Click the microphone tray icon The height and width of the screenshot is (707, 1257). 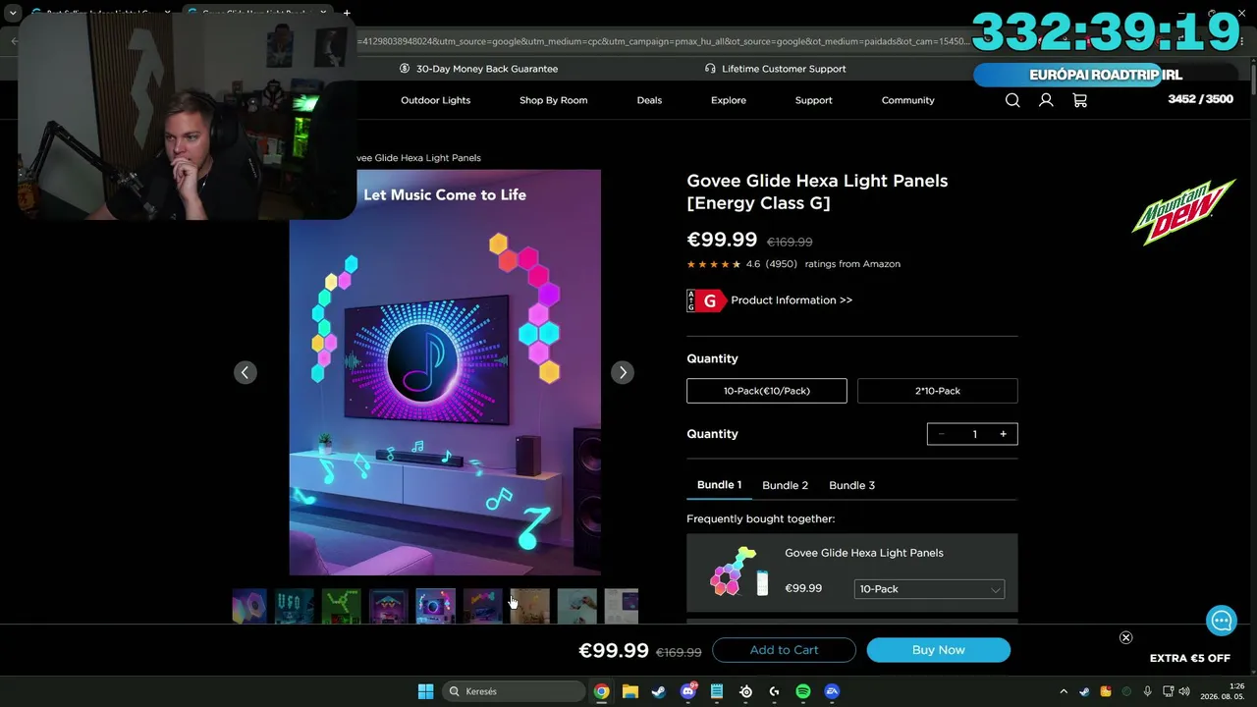pyautogui.click(x=1147, y=691)
